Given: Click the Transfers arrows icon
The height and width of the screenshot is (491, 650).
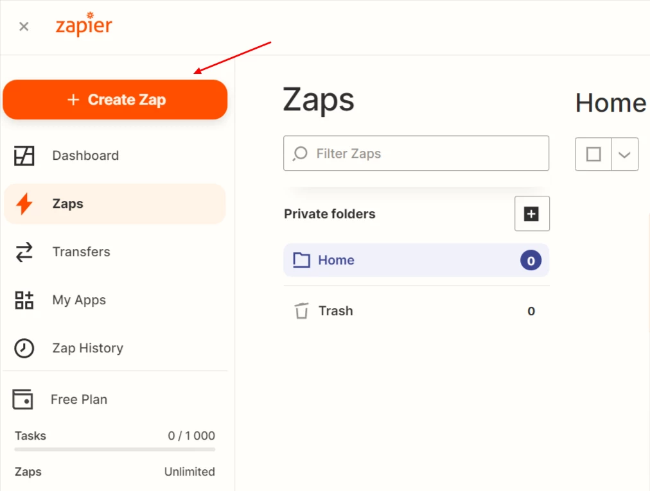Looking at the screenshot, I should [24, 252].
